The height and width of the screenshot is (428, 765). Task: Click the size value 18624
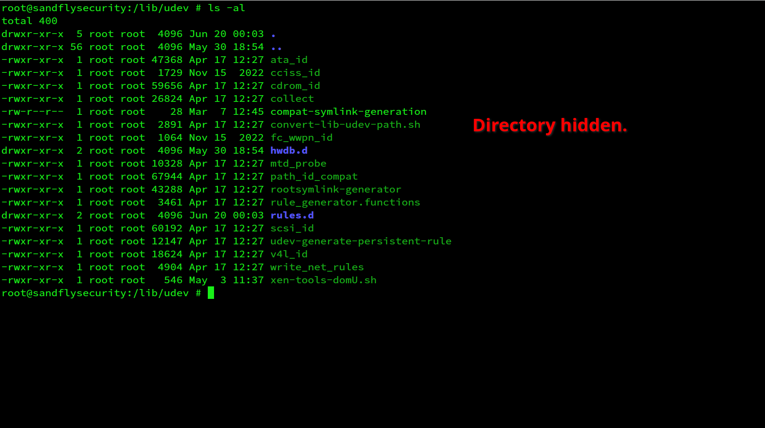pos(167,254)
